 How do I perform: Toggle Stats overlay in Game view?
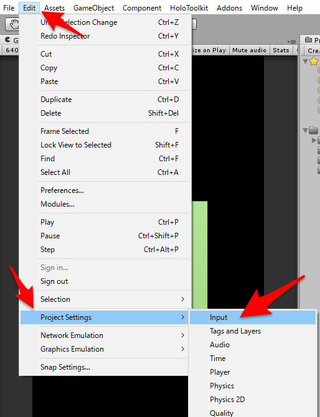pos(281,50)
